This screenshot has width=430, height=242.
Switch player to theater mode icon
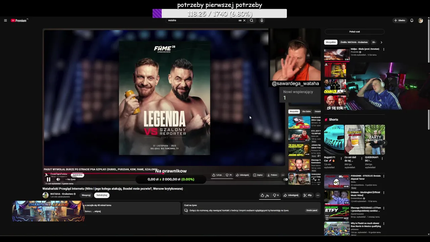coord(307,179)
